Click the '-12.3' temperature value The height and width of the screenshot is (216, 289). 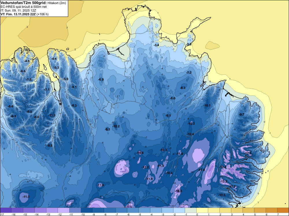[248, 153]
